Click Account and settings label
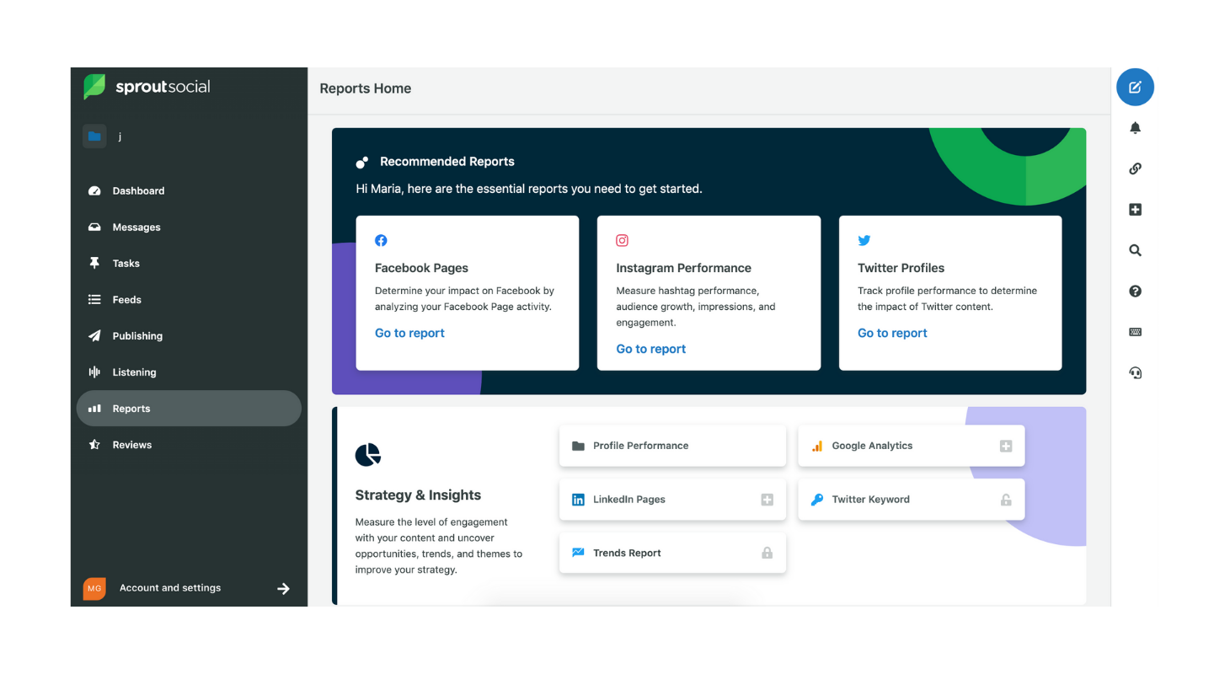 (x=170, y=588)
